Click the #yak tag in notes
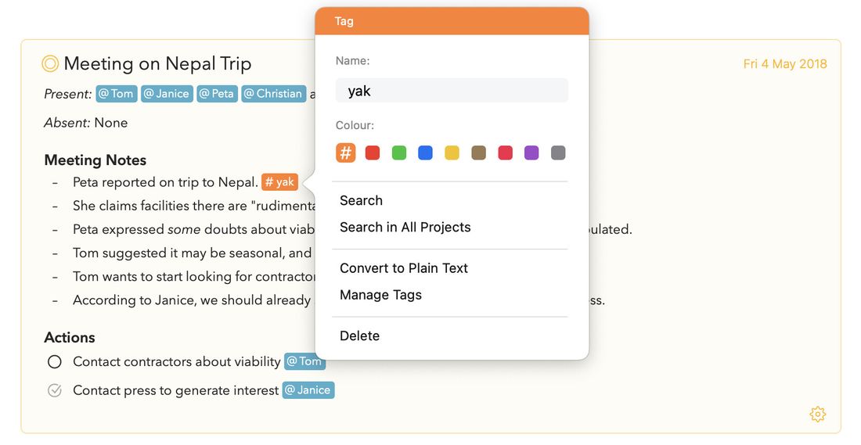The height and width of the screenshot is (445, 861). click(x=279, y=182)
